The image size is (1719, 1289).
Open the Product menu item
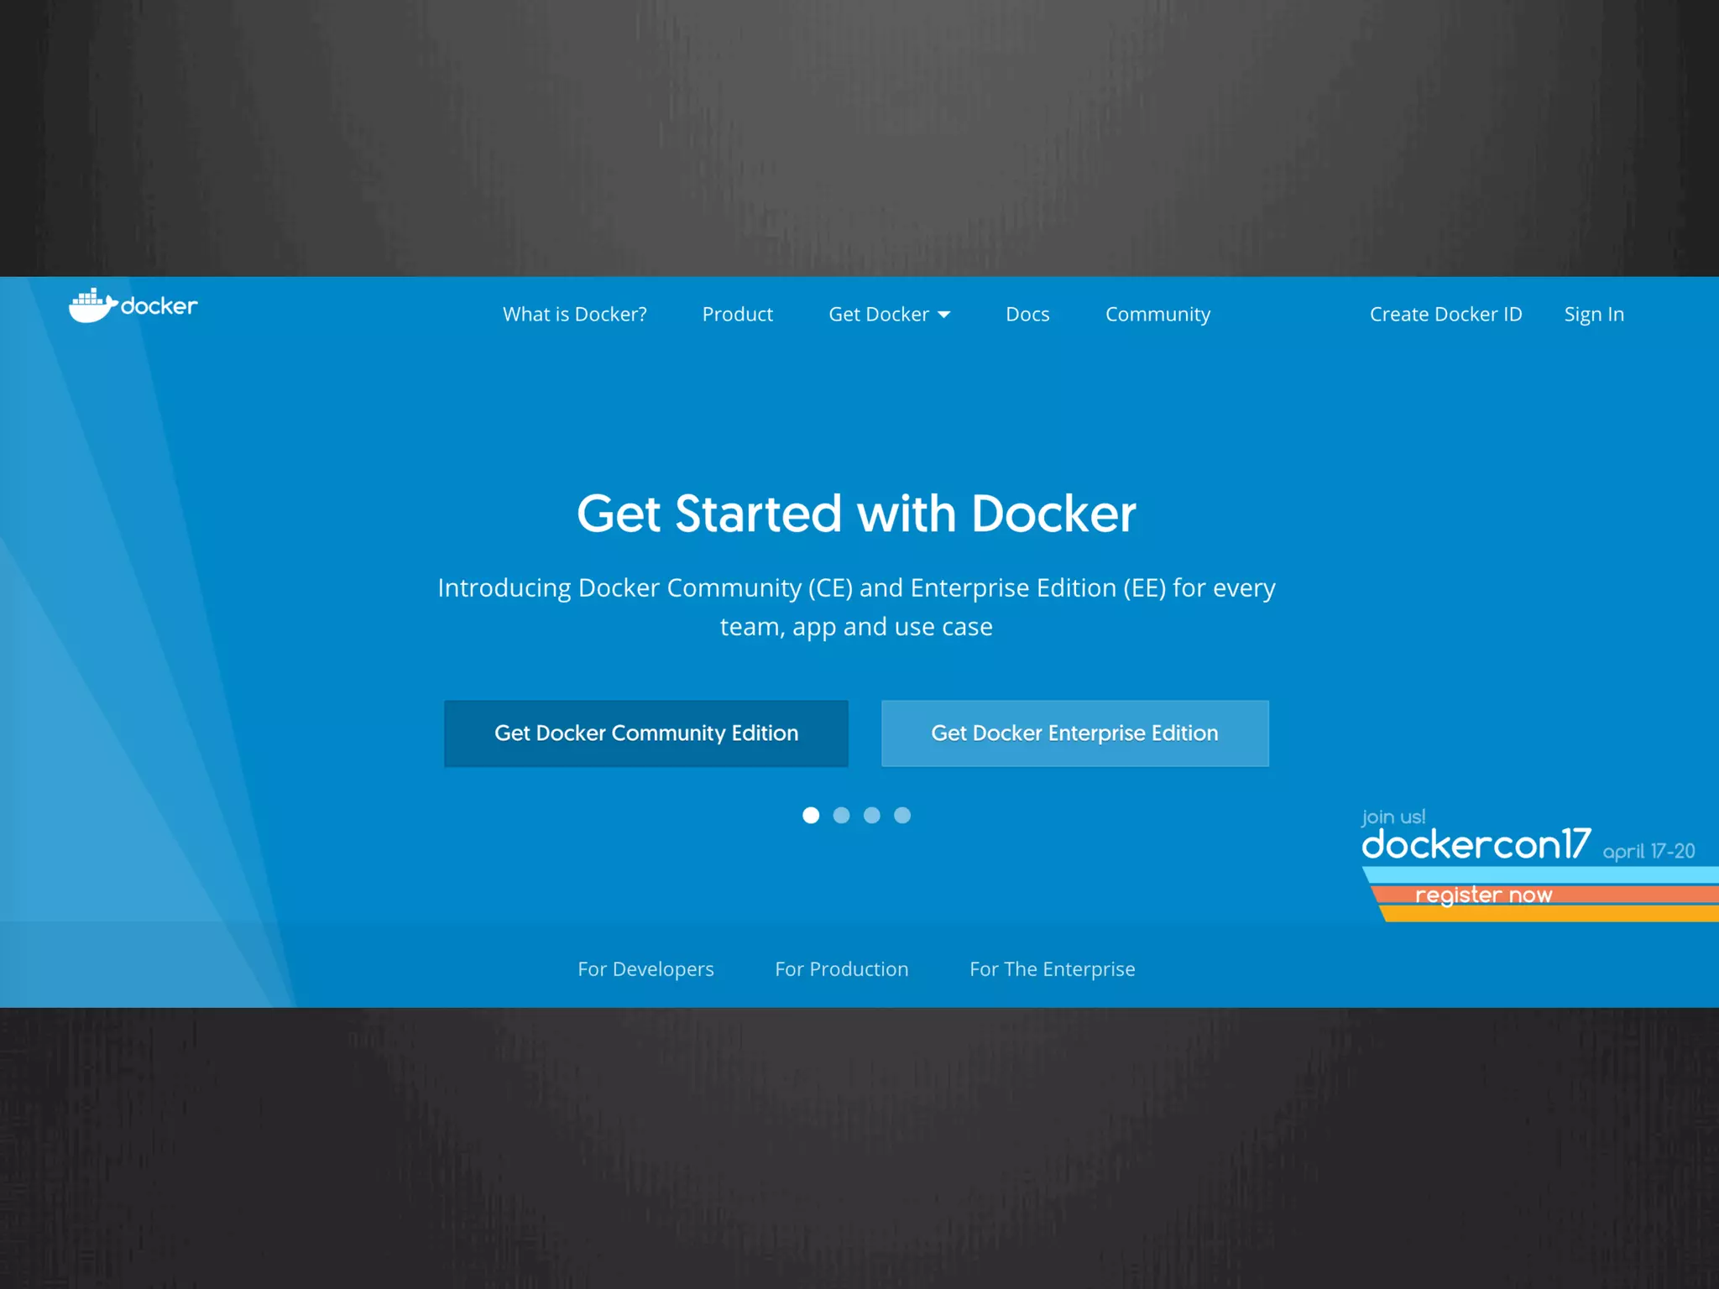click(737, 314)
